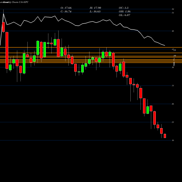Select the 'OH: 1.36' reading
This screenshot has height=182, width=182.
[x=124, y=12]
